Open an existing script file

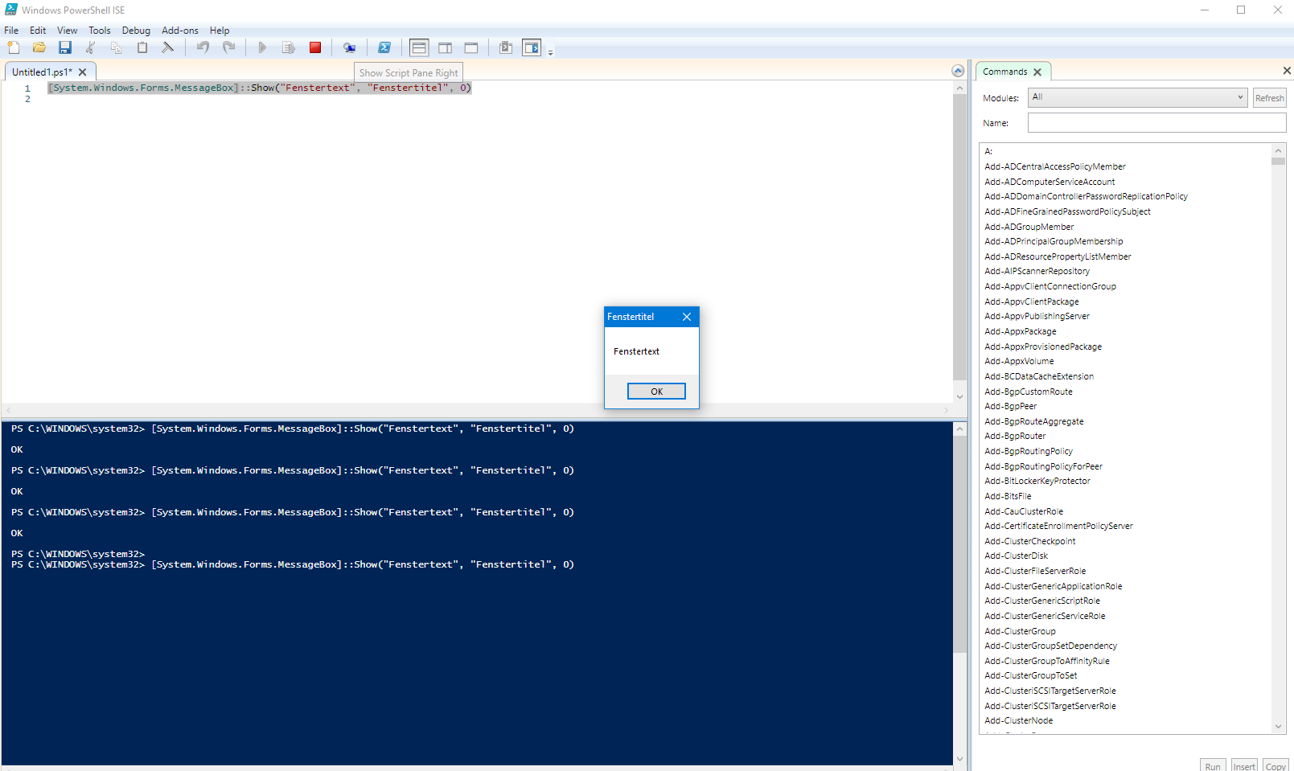[39, 47]
